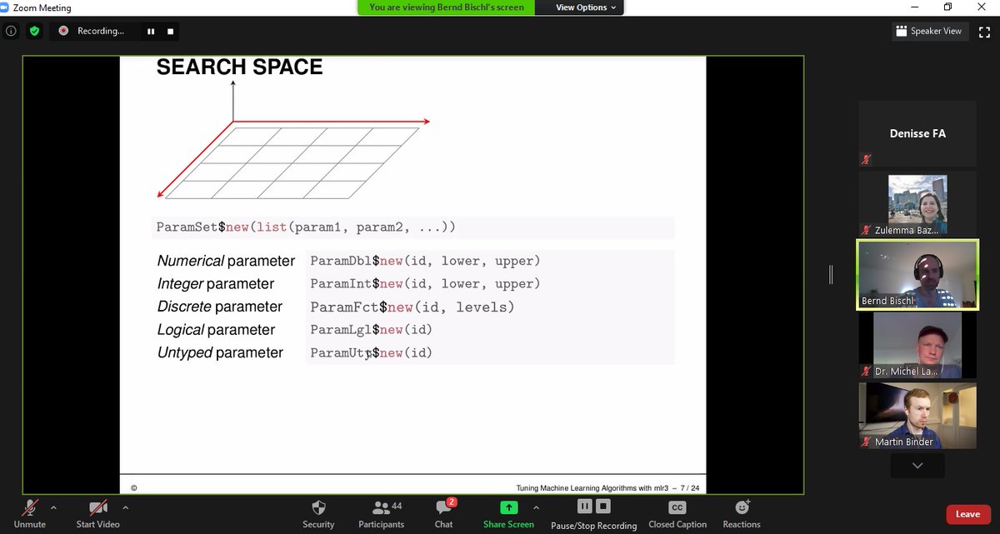Show more participants with down chevron
The width and height of the screenshot is (1000, 534).
click(917, 466)
